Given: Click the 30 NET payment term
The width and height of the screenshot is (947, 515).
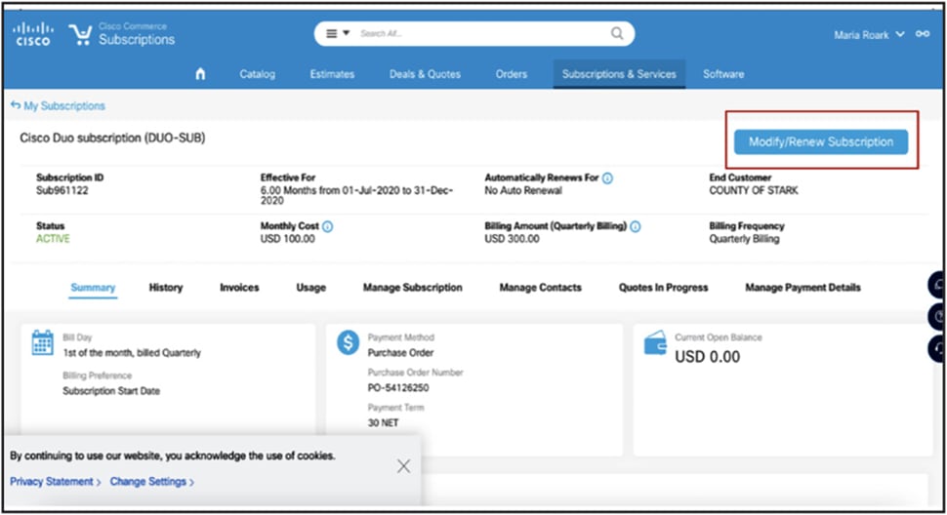Looking at the screenshot, I should pos(383,422).
